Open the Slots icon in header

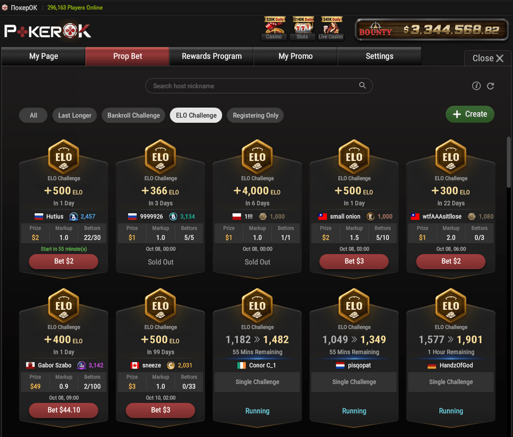pos(302,29)
